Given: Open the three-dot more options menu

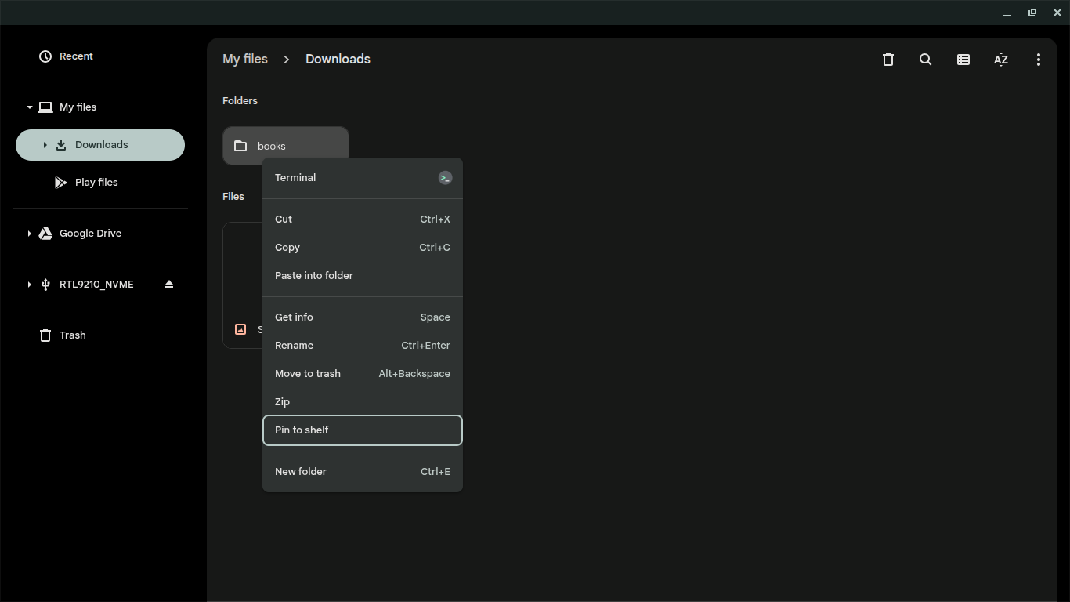Looking at the screenshot, I should [1039, 60].
